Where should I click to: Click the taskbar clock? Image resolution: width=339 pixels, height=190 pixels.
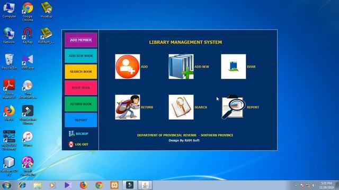326,185
